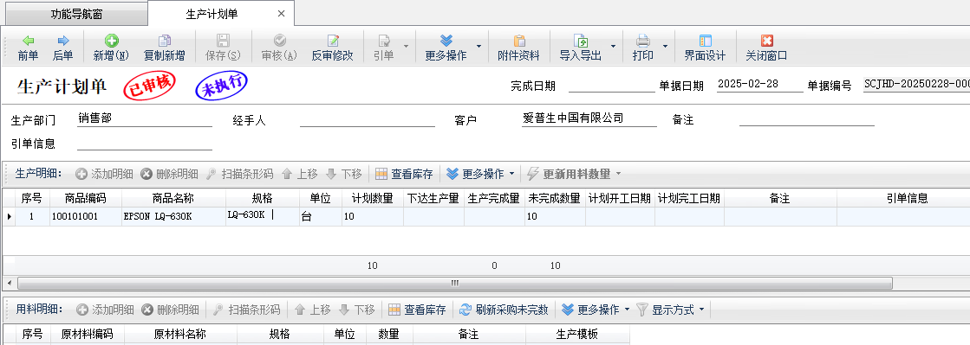
Task: Click the 台 unit cell
Action: [x=321, y=217]
